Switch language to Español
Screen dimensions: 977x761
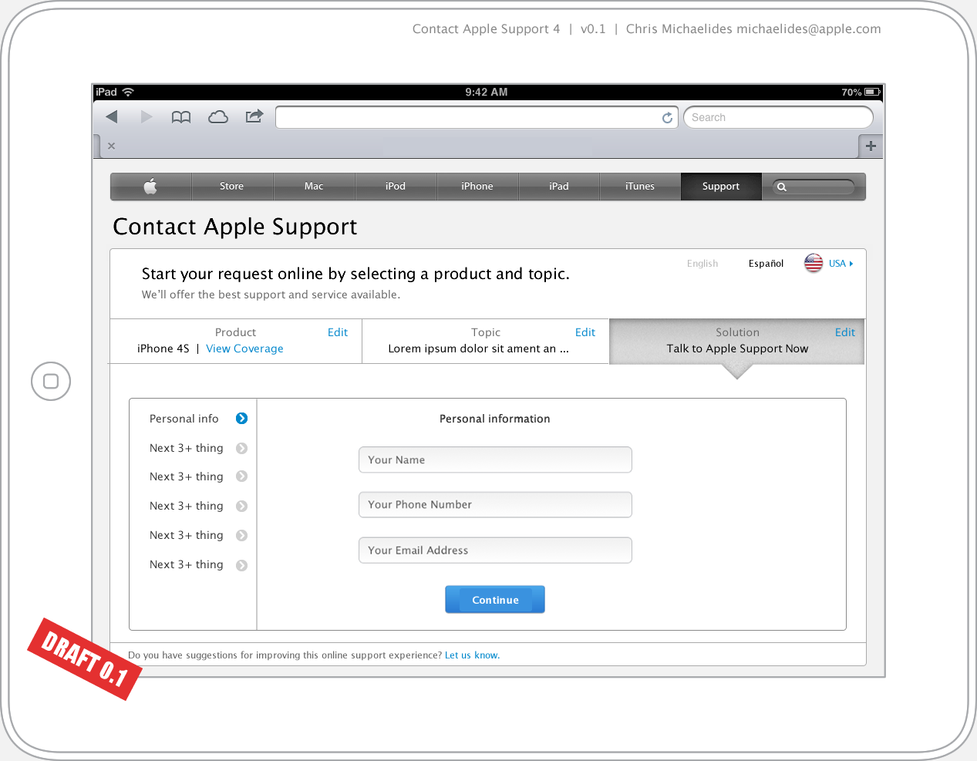[x=766, y=264]
